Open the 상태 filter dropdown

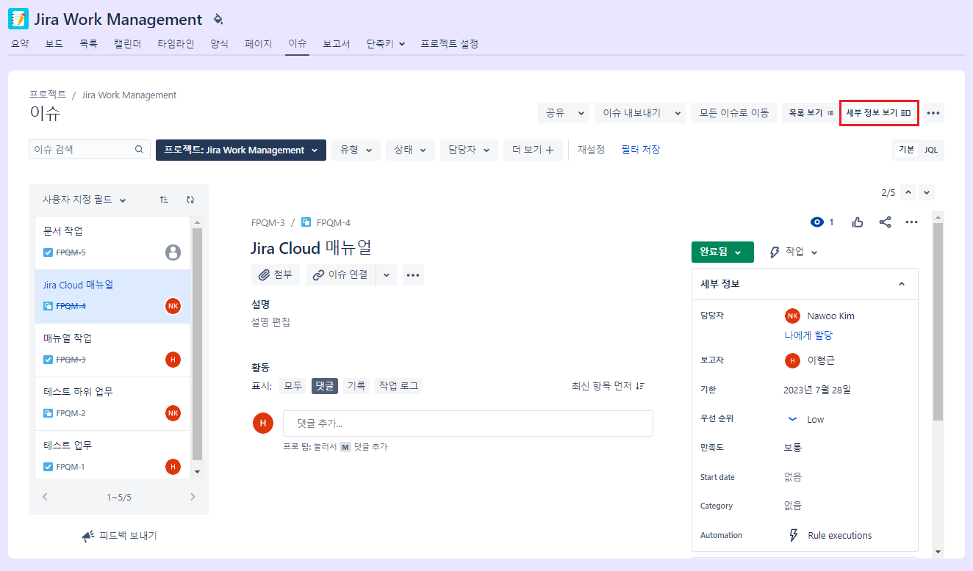point(410,150)
